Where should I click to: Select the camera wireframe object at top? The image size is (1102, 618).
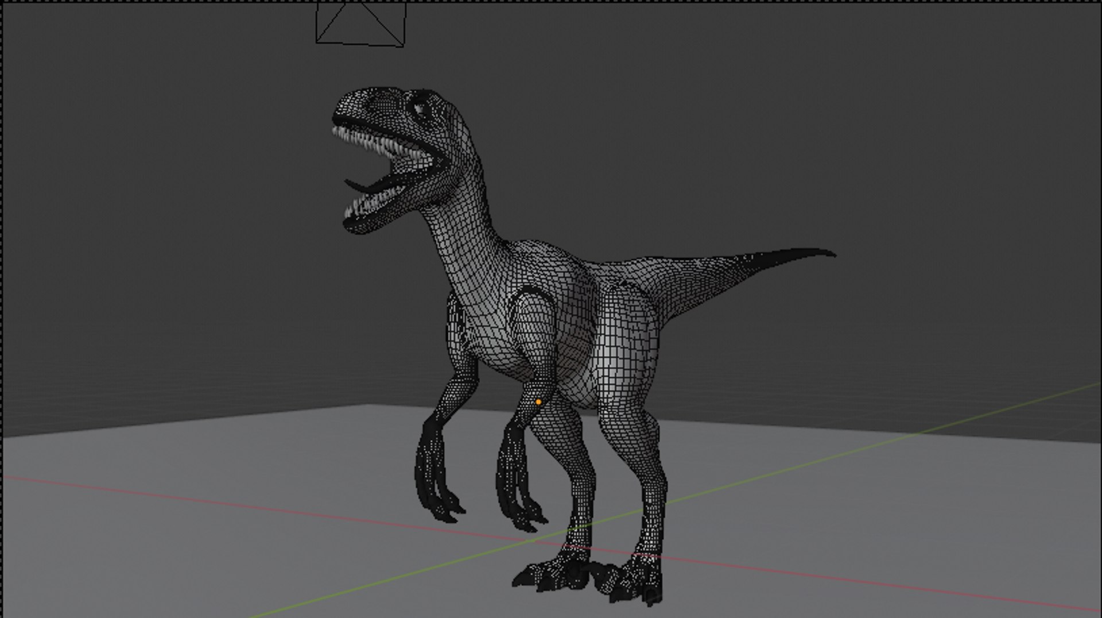(x=361, y=24)
